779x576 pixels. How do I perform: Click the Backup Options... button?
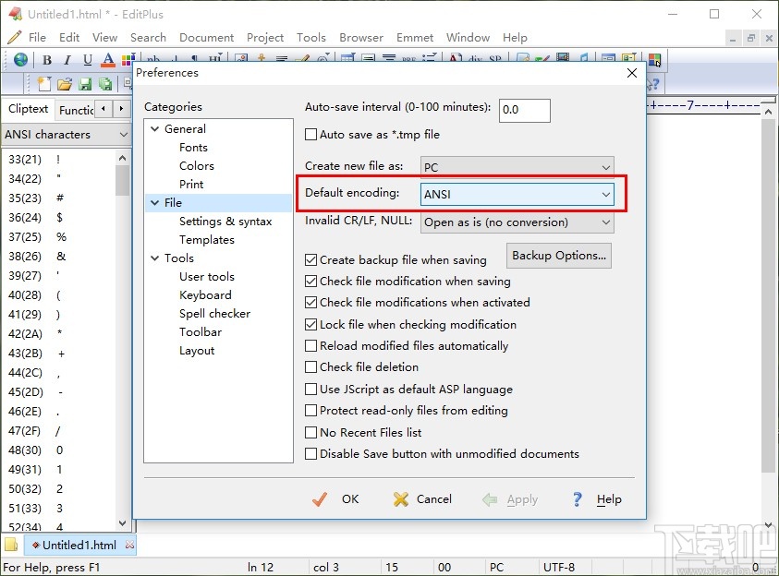coord(559,256)
